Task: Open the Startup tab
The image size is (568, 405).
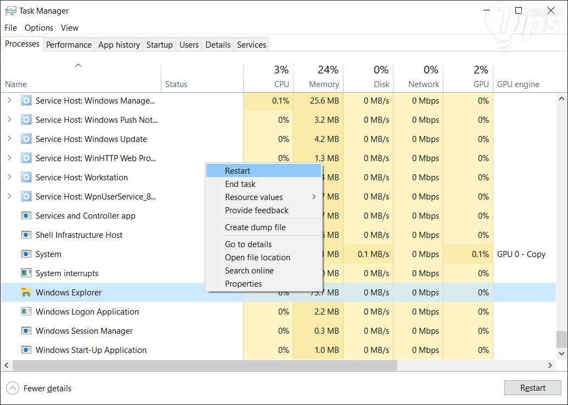Action: coord(159,45)
